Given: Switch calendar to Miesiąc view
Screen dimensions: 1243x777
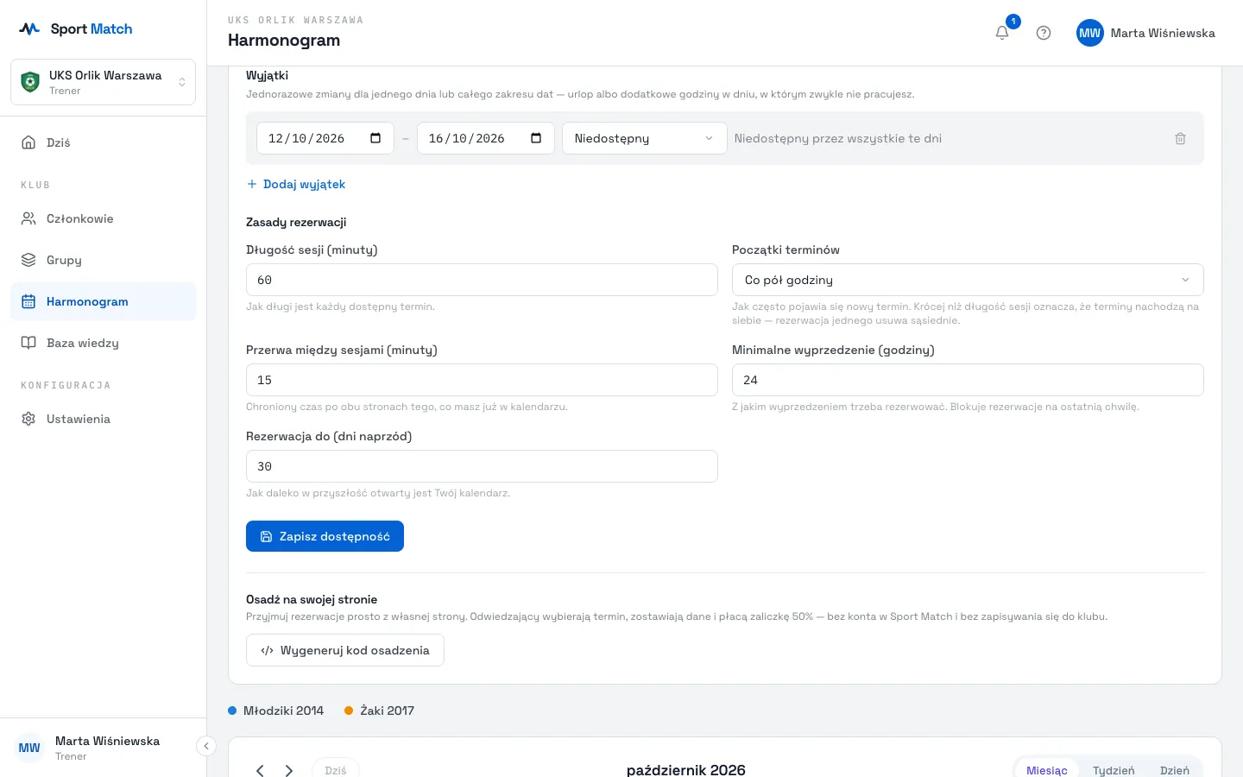Looking at the screenshot, I should click(1046, 770).
